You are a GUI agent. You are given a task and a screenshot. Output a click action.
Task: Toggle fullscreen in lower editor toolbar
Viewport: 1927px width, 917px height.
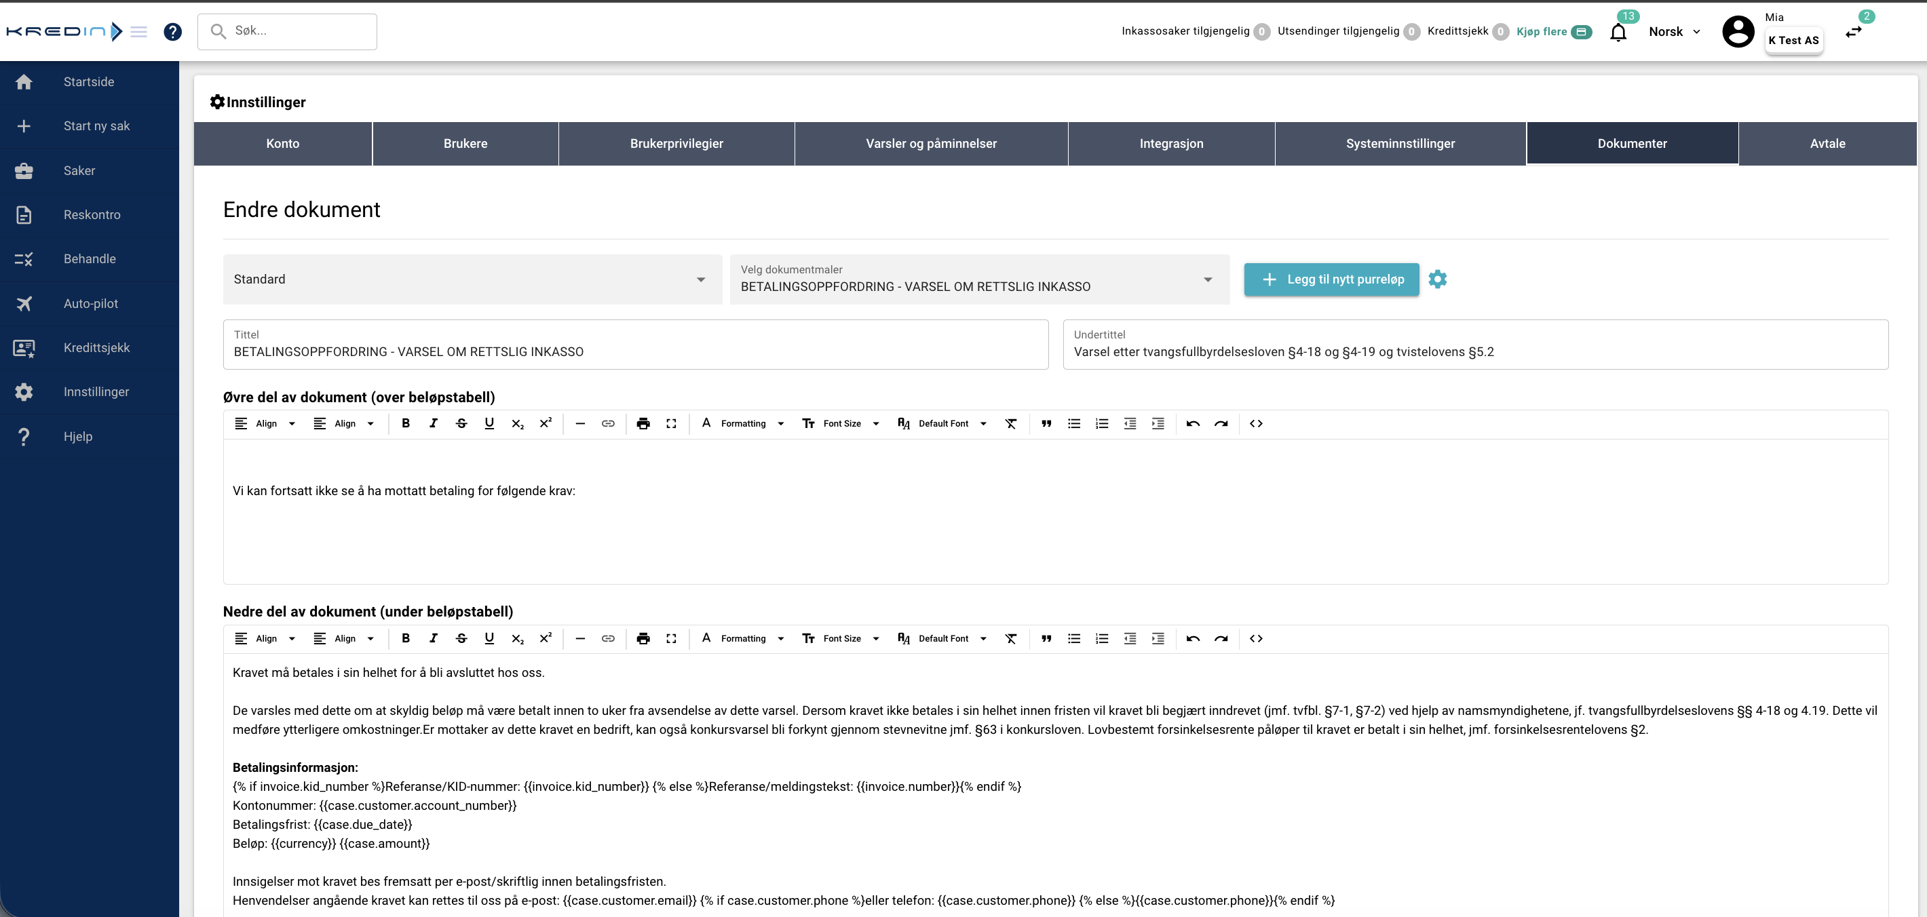point(671,638)
